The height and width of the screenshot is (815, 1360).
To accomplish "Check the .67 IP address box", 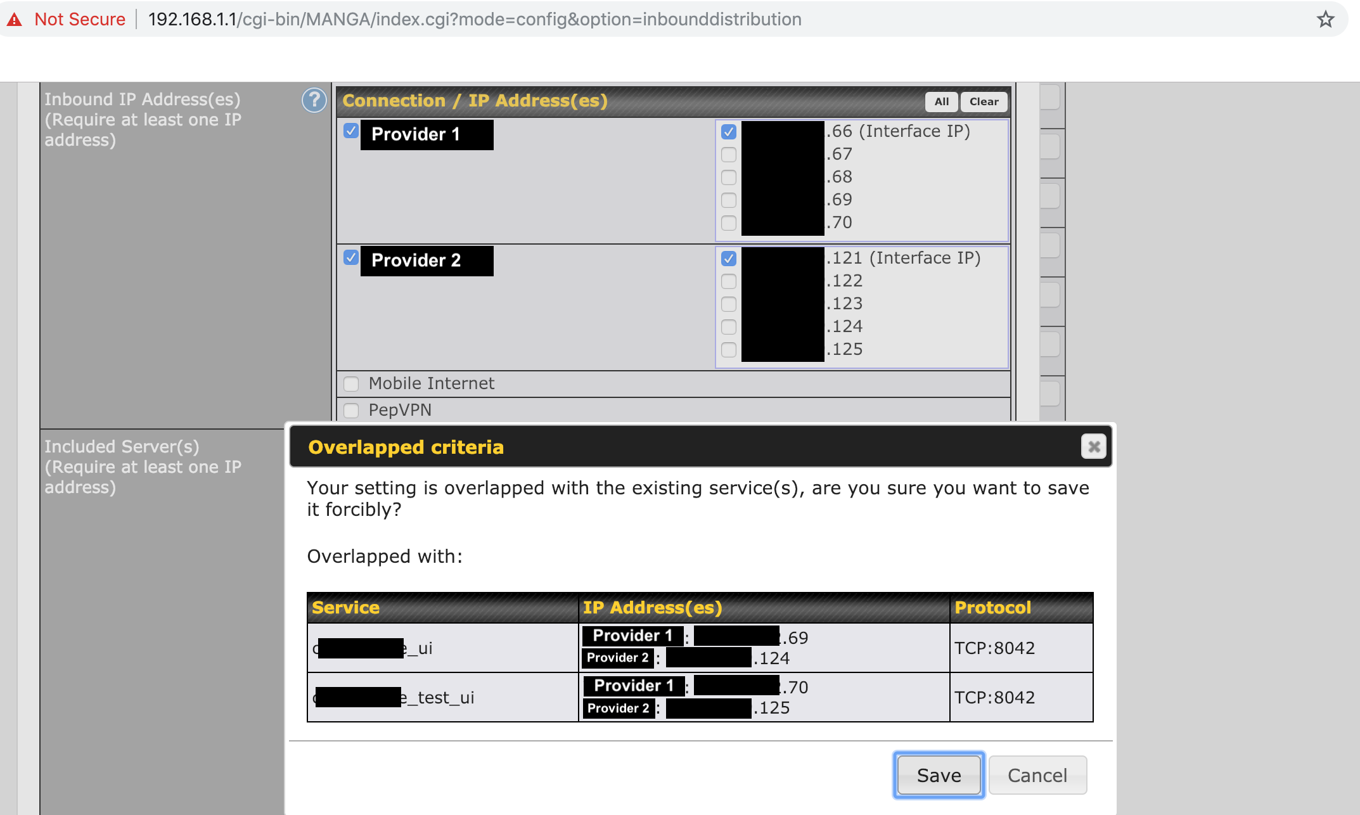I will pos(729,155).
